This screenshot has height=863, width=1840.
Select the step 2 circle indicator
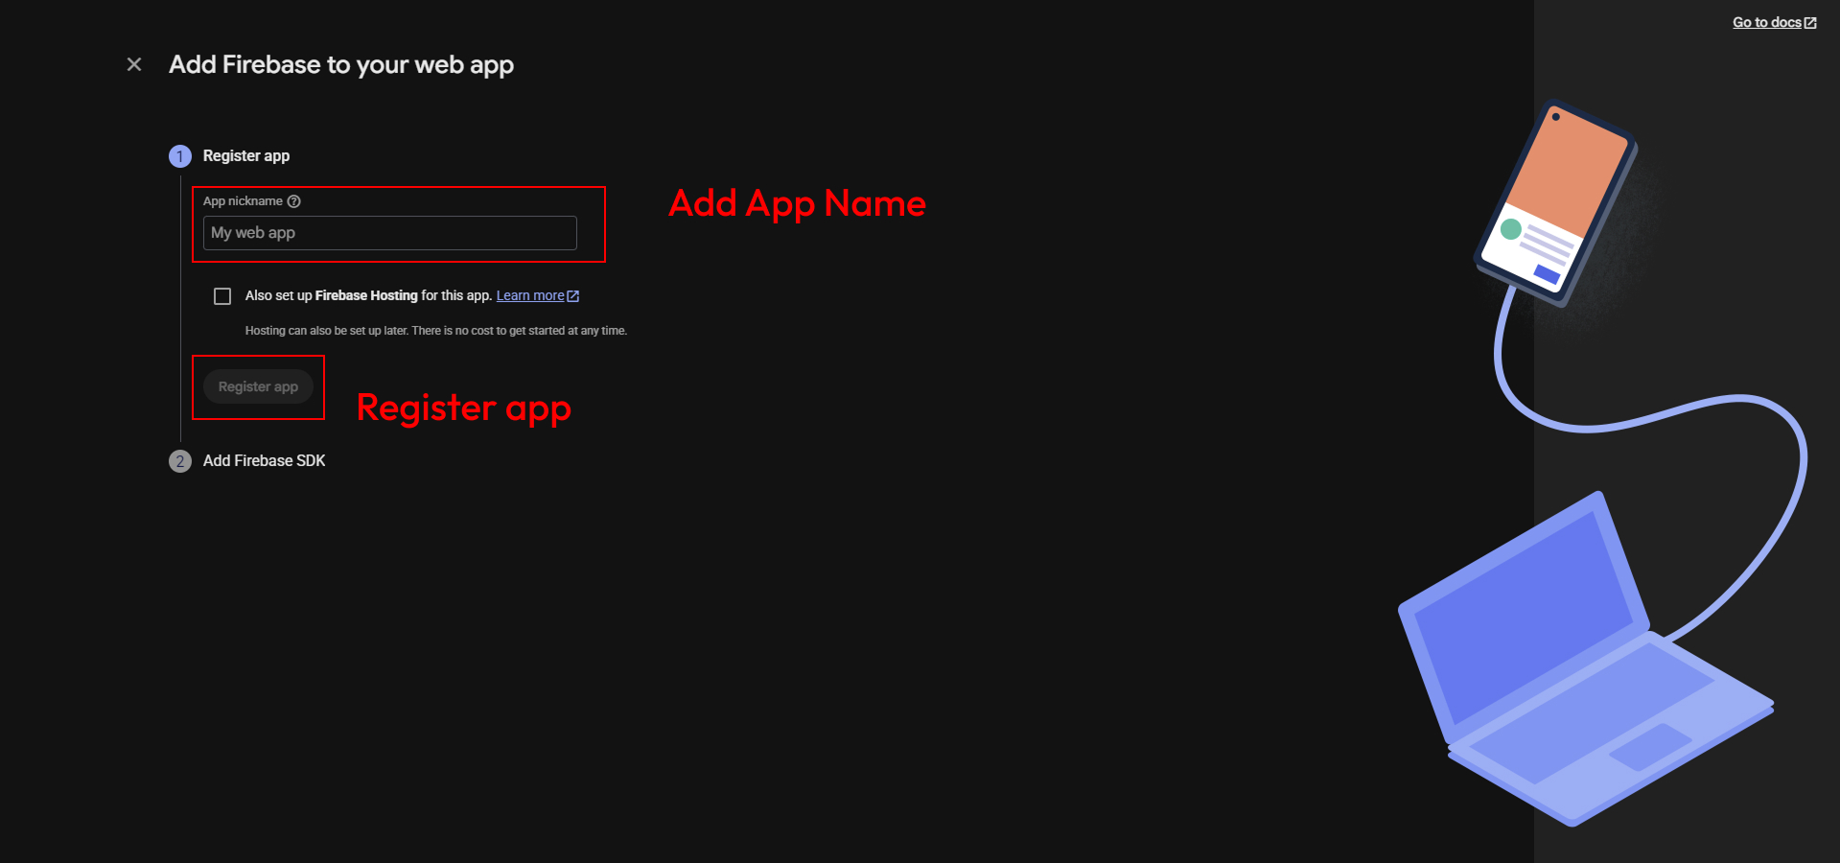[x=180, y=461]
